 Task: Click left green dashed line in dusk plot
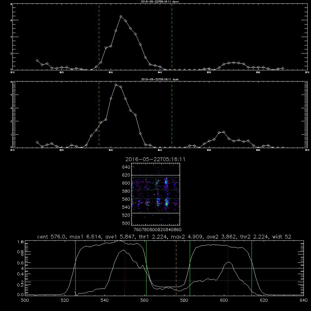click(99, 114)
